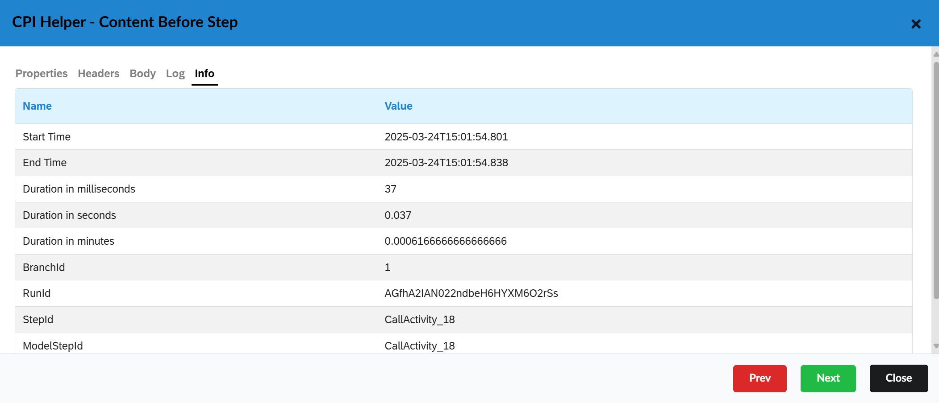Click the scrollbar down arrow
This screenshot has height=403, width=939.
click(935, 346)
